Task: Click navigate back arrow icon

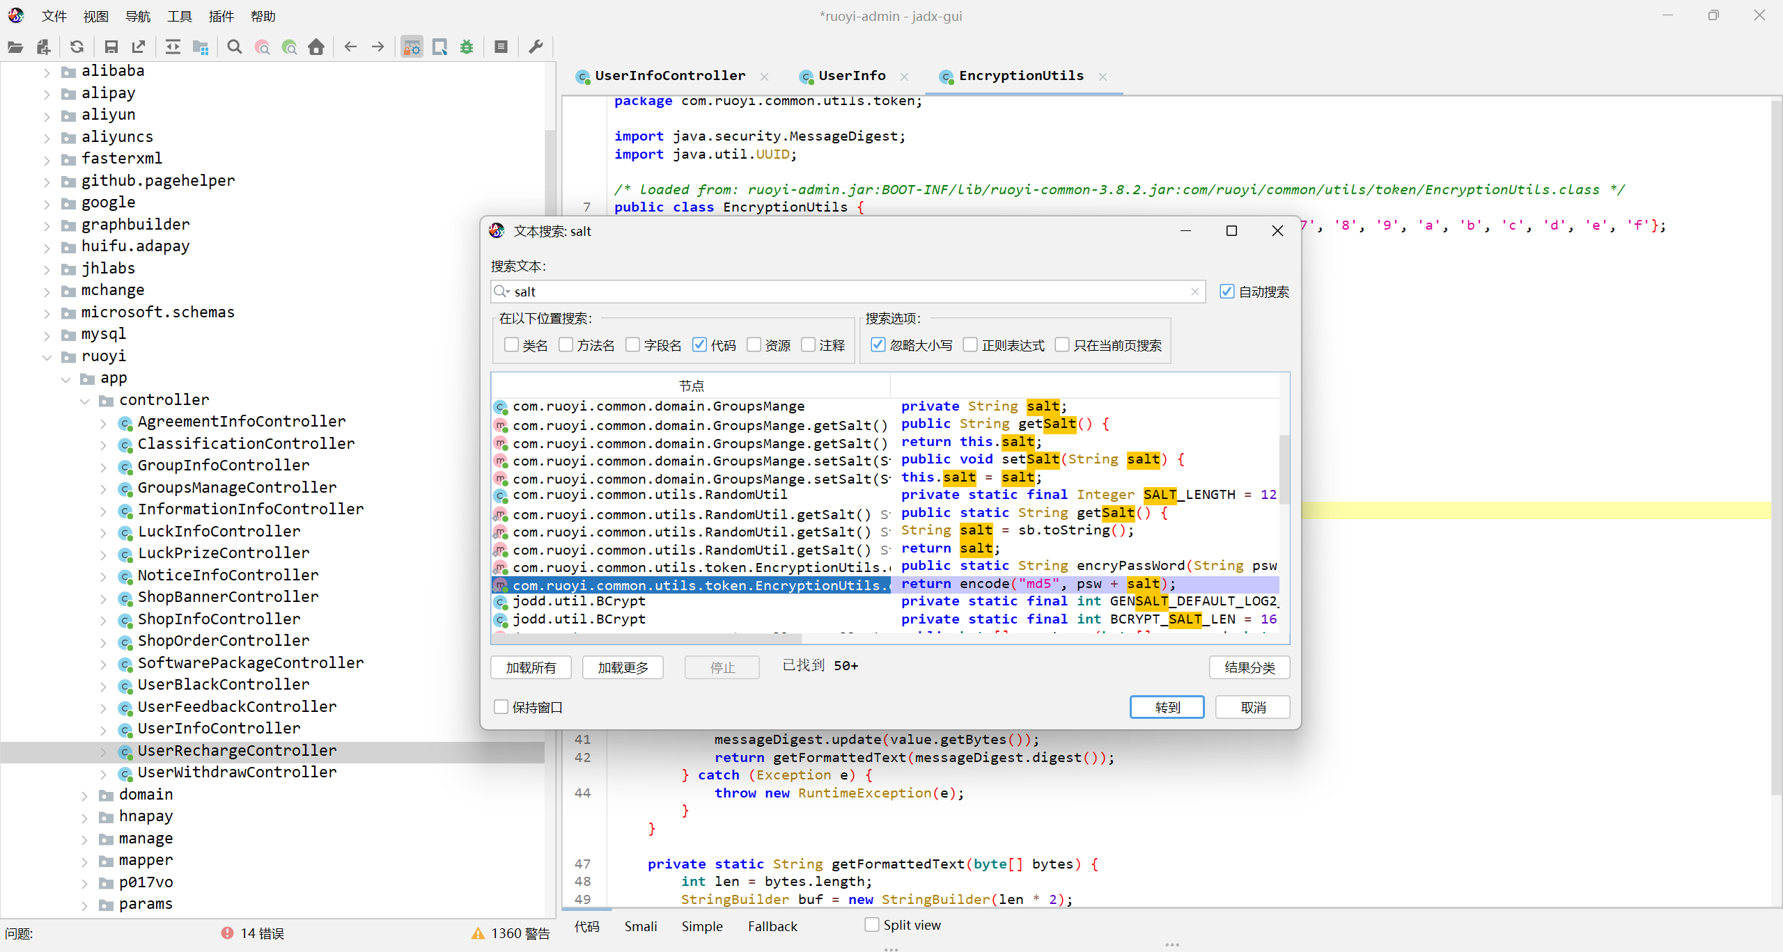Action: (x=350, y=47)
